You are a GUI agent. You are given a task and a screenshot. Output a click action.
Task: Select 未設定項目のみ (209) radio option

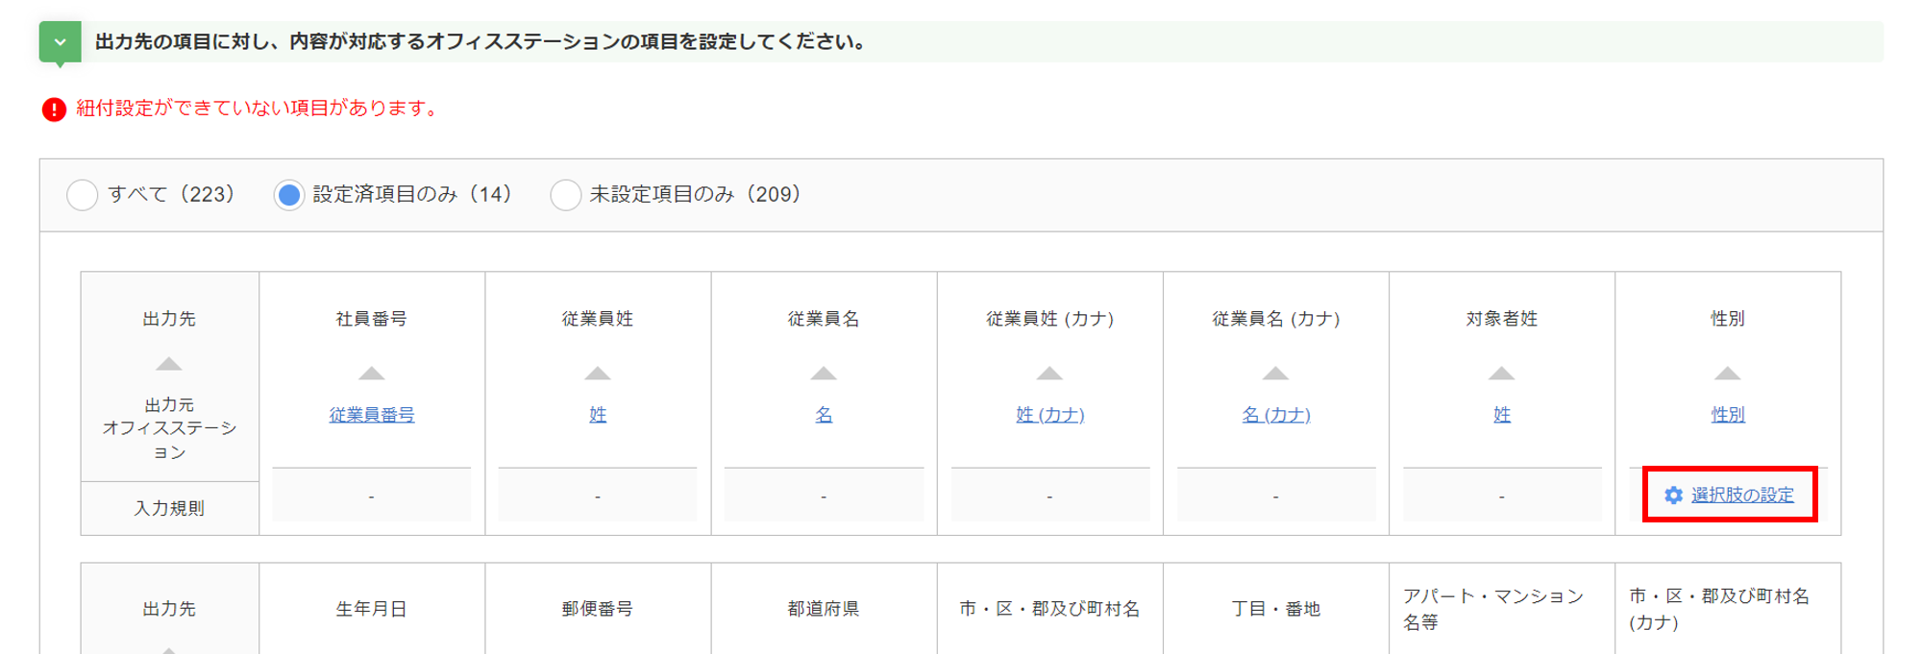(565, 195)
